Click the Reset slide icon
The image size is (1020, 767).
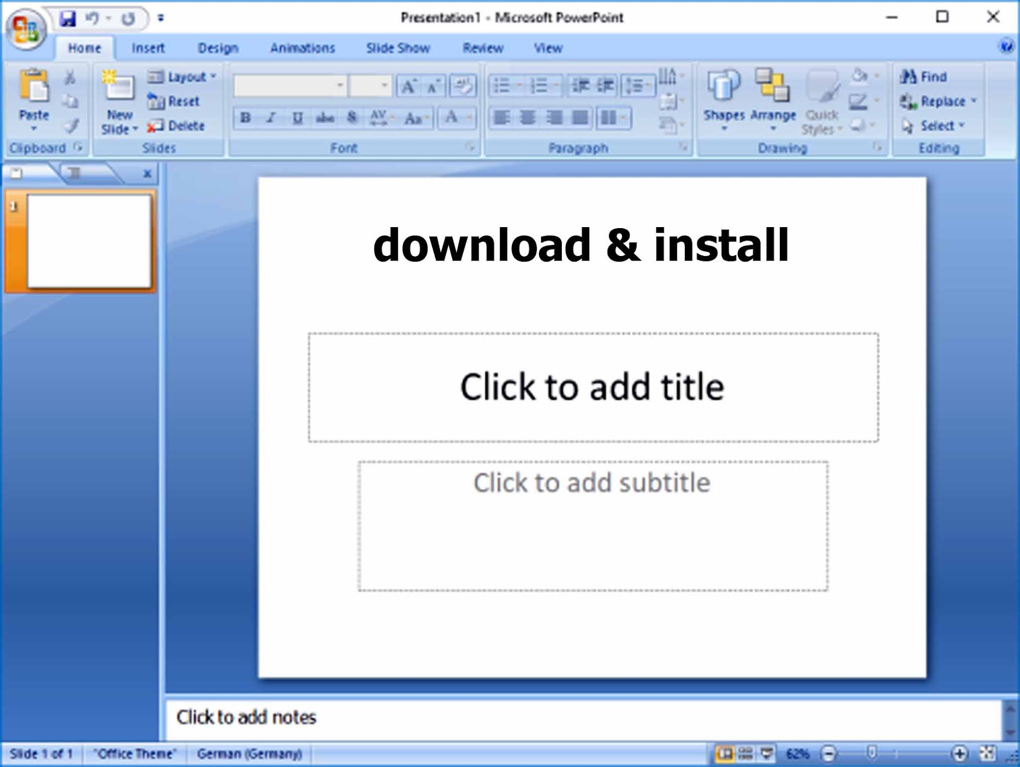point(155,102)
